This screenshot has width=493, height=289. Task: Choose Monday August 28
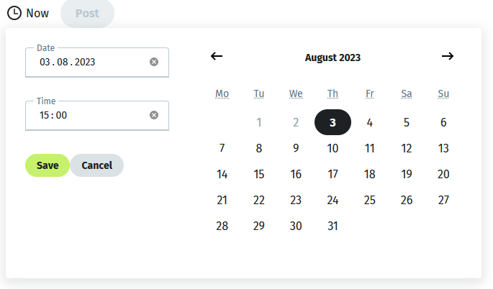click(222, 226)
